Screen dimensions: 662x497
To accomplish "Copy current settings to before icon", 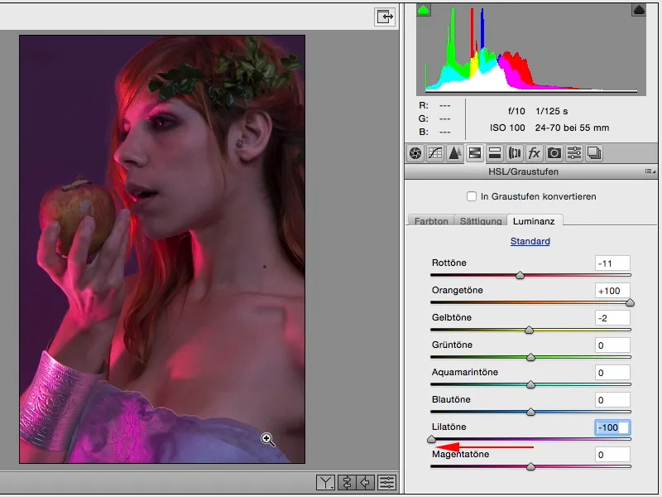I will pyautogui.click(x=366, y=482).
